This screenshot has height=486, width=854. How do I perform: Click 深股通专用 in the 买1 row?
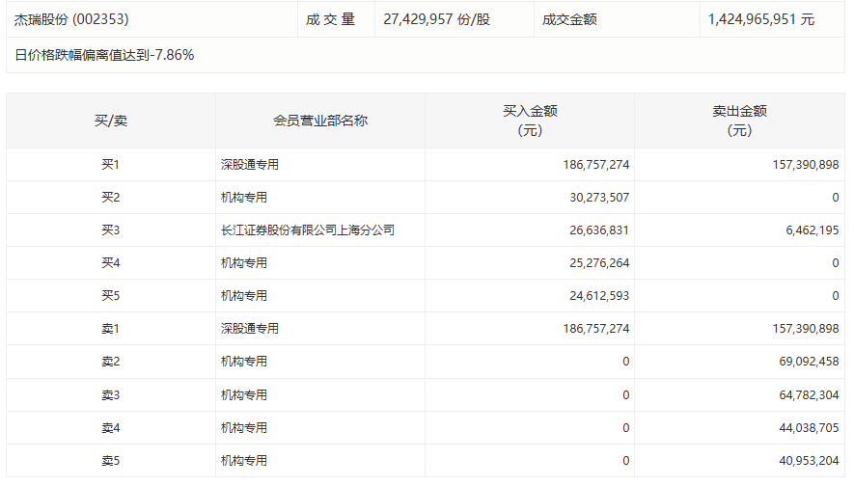(250, 165)
